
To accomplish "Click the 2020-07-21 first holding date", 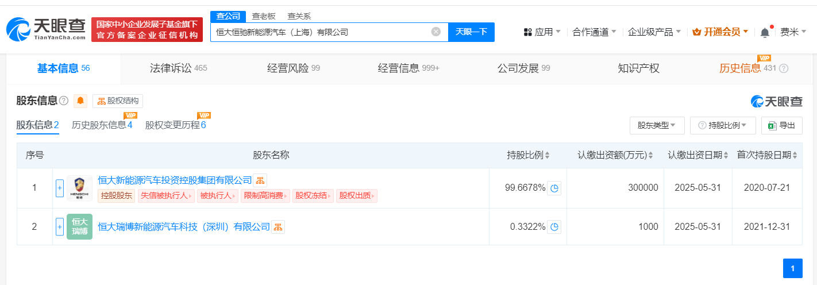I will 767,188.
